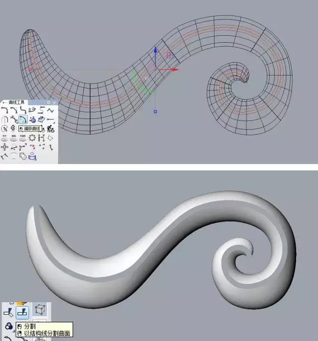
Task: Expand the flyout triangle under the dashed line icon
Action: [x=54, y=123]
